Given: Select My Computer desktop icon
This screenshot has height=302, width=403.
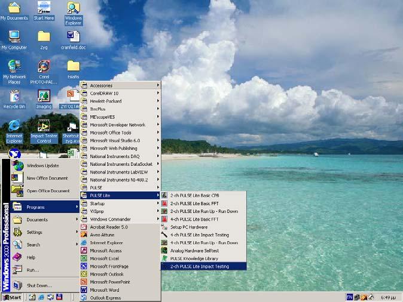Looking at the screenshot, I should tap(14, 40).
